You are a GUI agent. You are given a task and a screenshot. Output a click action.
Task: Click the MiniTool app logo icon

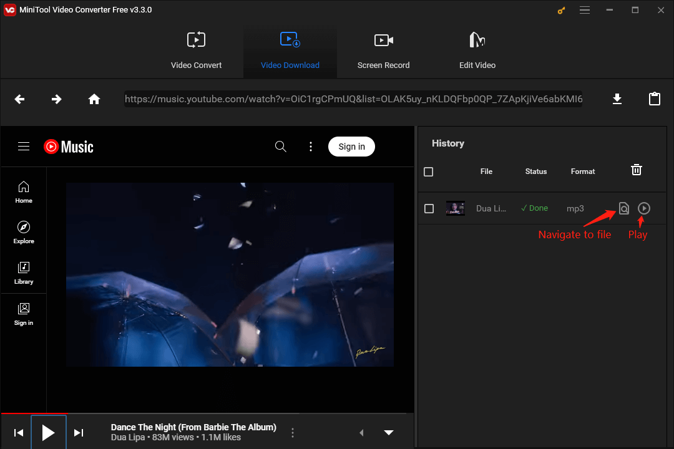[x=10, y=9]
